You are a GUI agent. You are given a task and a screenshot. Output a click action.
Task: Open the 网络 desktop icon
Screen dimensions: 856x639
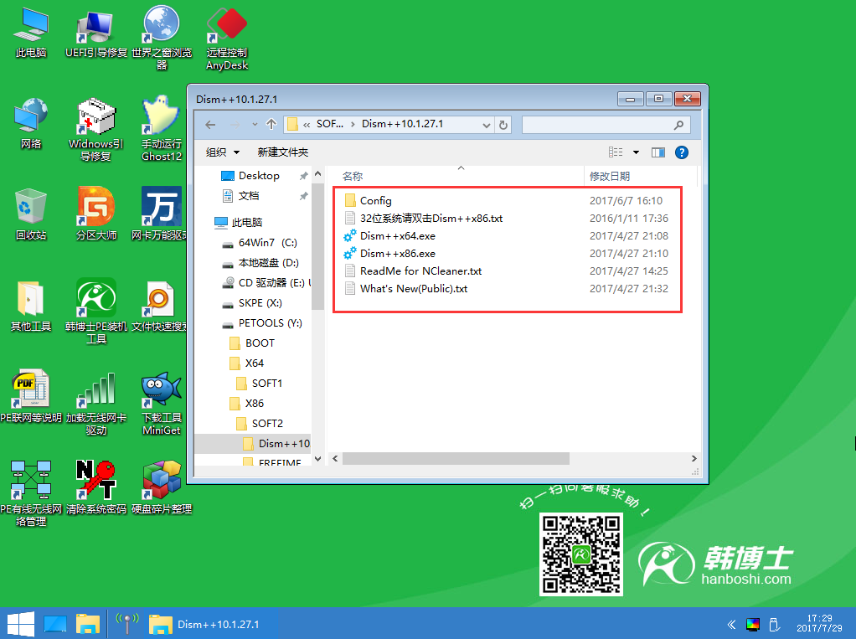click(x=31, y=124)
